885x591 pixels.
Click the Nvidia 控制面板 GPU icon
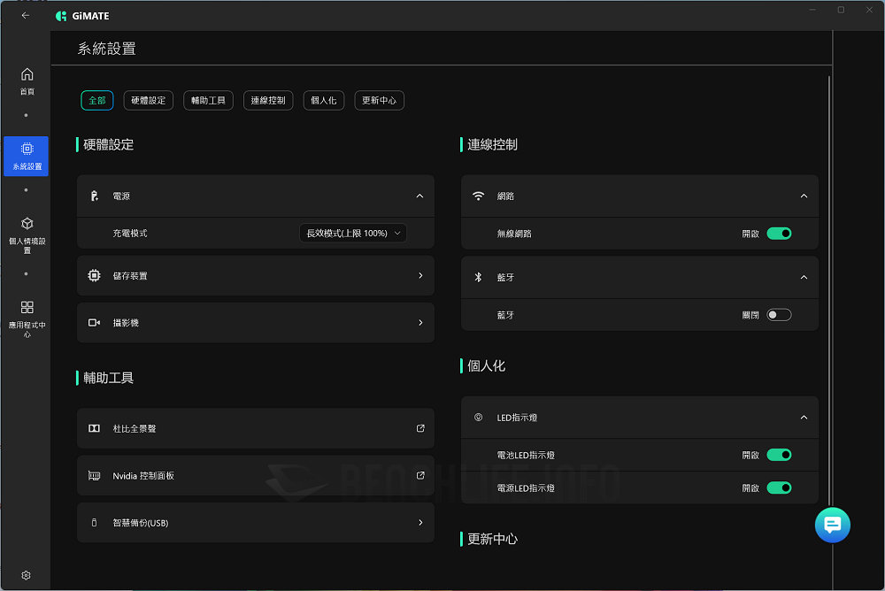point(95,475)
